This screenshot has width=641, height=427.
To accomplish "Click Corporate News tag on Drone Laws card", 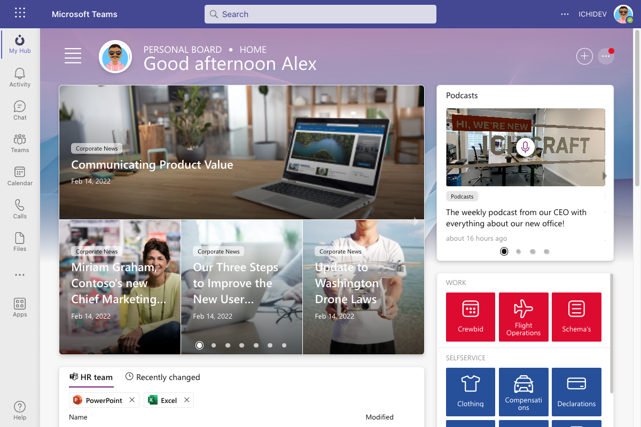I will click(340, 251).
